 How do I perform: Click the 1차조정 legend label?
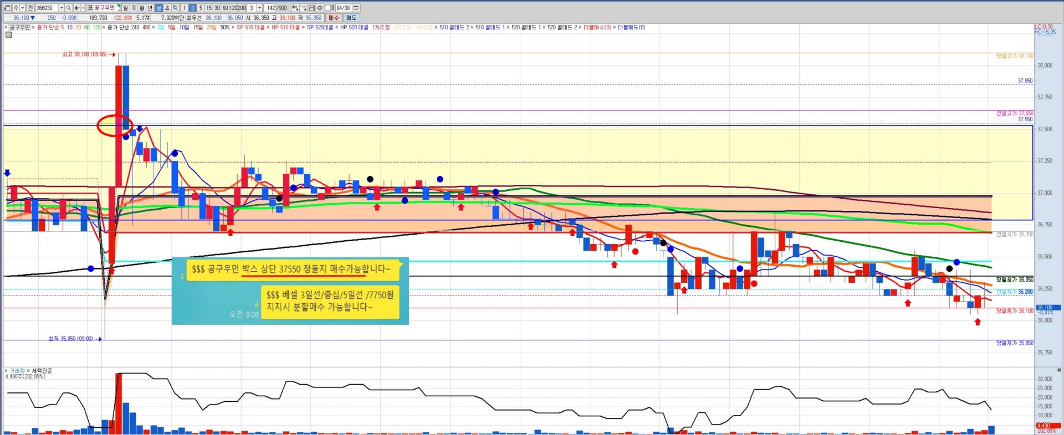[x=381, y=27]
